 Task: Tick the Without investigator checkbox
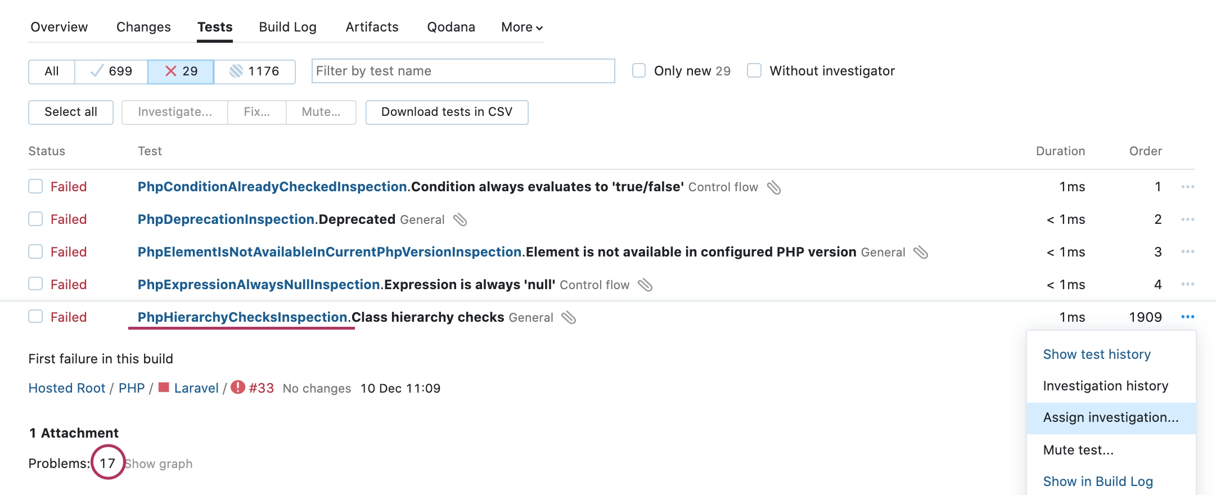pyautogui.click(x=754, y=71)
